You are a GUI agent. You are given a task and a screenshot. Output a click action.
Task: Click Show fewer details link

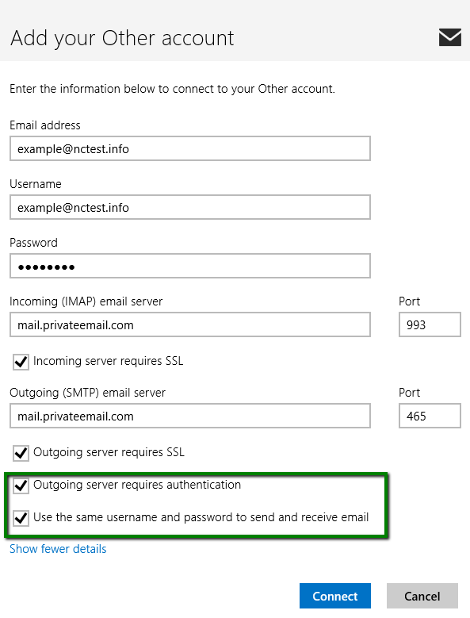pos(58,549)
